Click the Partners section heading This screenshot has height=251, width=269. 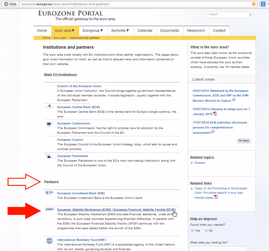pyautogui.click(x=51, y=182)
